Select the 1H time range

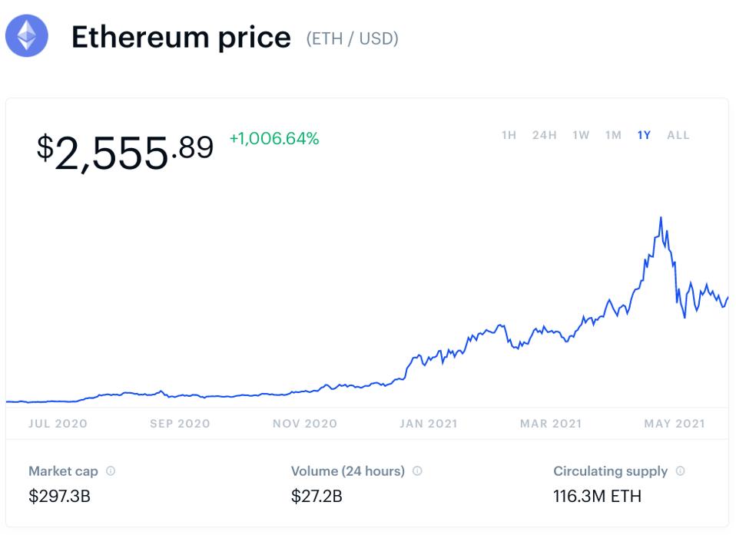509,134
